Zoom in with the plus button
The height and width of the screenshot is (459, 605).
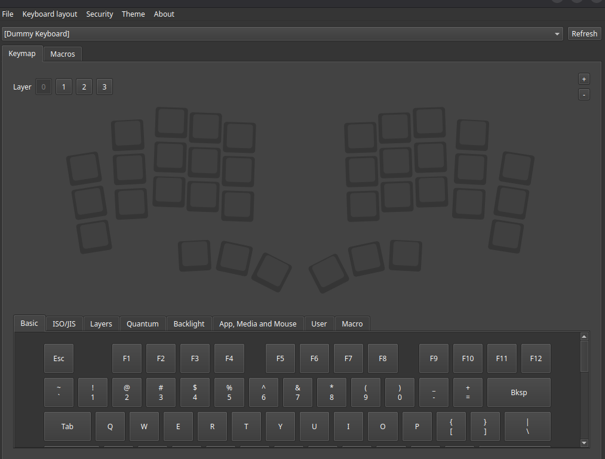[x=583, y=78]
